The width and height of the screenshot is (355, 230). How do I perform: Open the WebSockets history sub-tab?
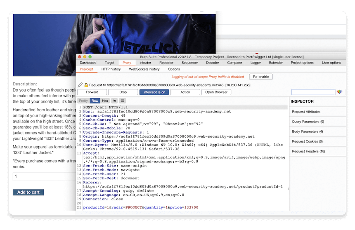(144, 69)
